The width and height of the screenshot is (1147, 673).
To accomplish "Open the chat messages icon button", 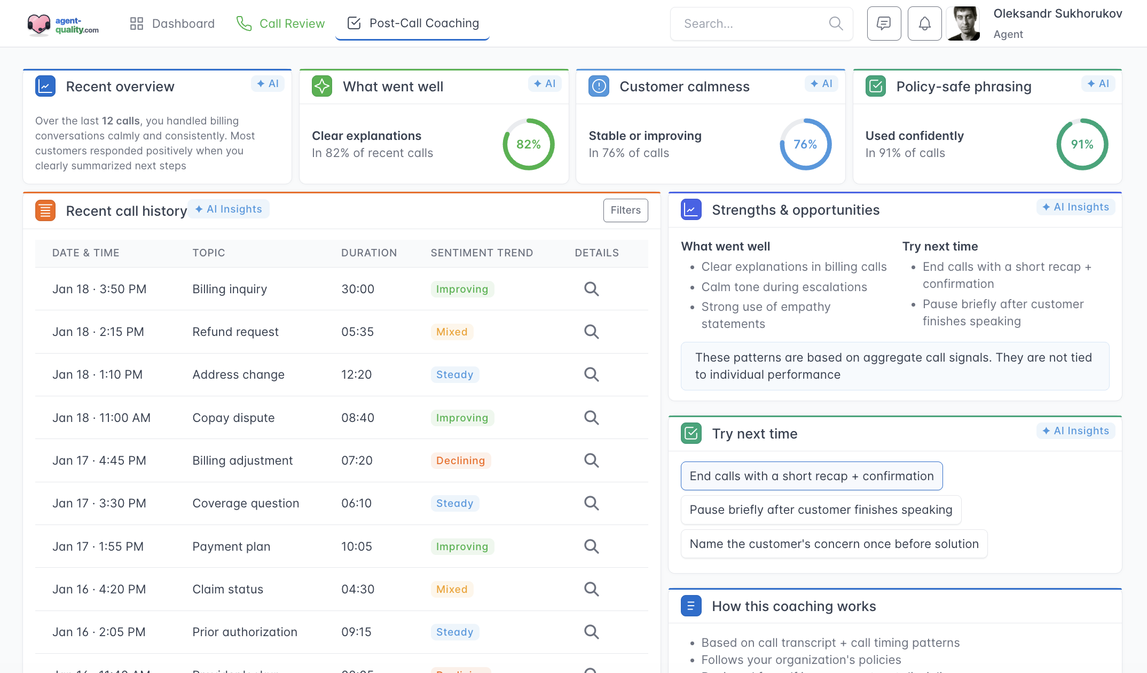I will point(884,24).
